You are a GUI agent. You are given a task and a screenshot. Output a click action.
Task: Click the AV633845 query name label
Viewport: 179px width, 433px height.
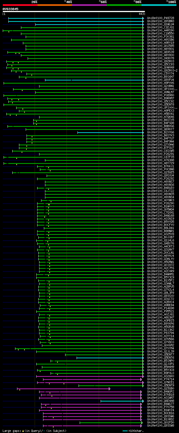(11, 9)
